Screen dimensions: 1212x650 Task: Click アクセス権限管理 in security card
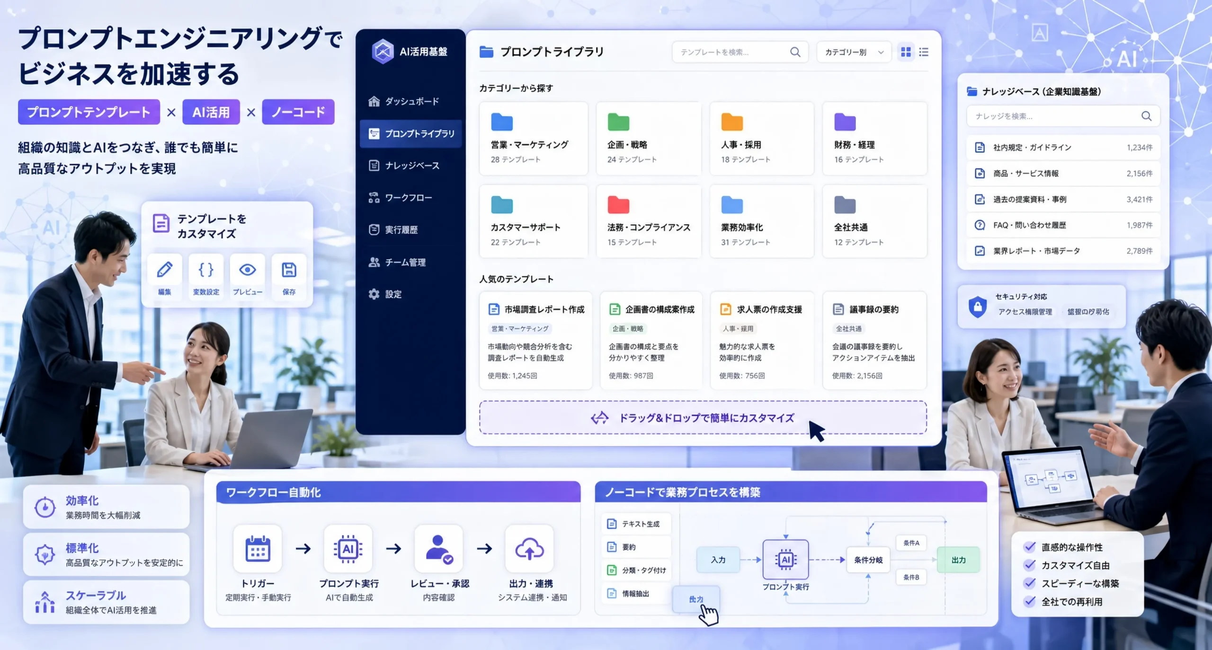coord(1025,312)
